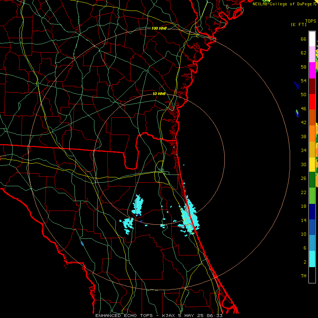Click the NEXLAB-College of DuPage credit text
Viewport: 318px width, 318px height.
coord(284,4)
